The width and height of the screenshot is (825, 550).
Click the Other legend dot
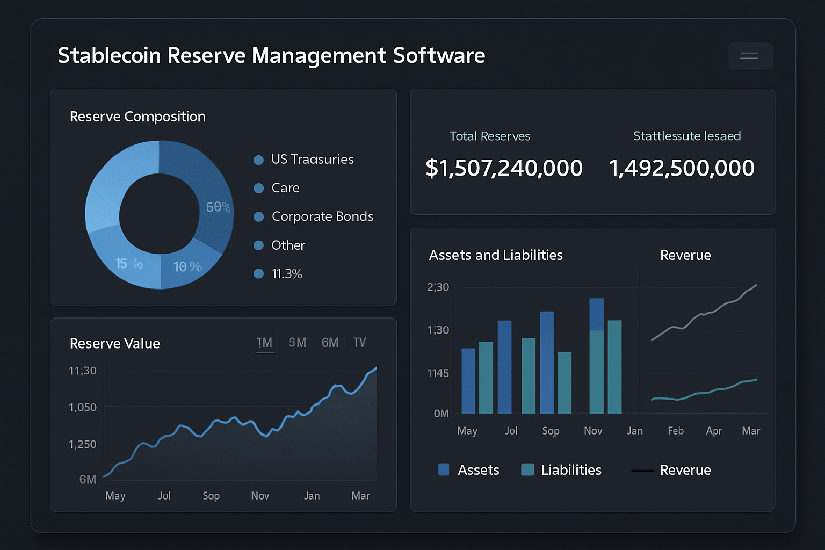point(258,245)
